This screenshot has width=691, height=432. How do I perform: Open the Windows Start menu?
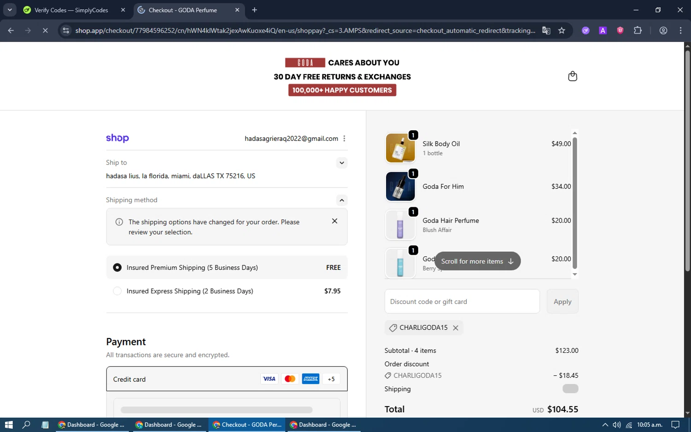tap(9, 425)
